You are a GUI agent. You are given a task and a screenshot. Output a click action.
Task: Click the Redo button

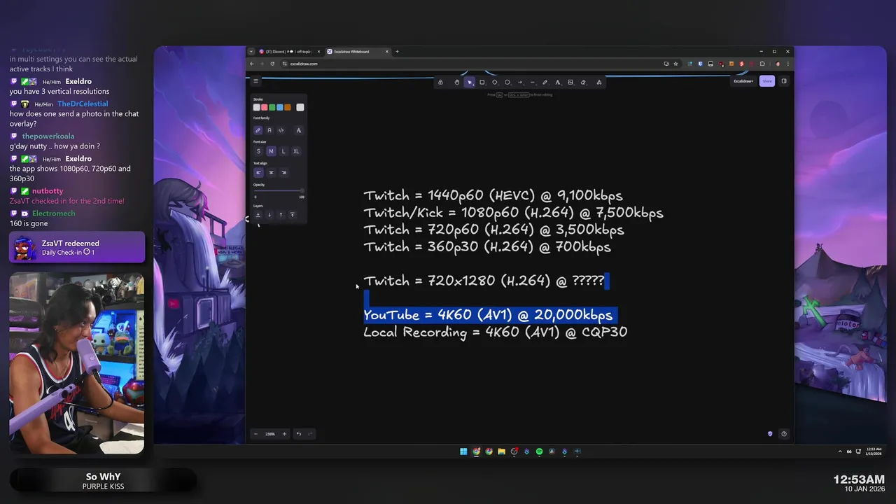coord(310,434)
